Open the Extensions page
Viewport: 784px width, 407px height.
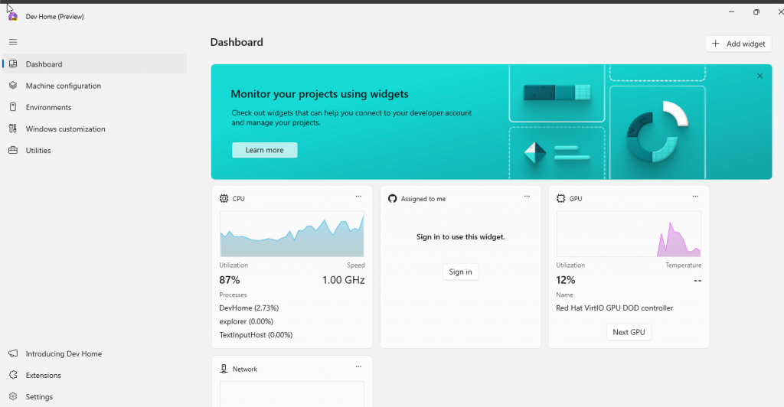tap(95, 375)
